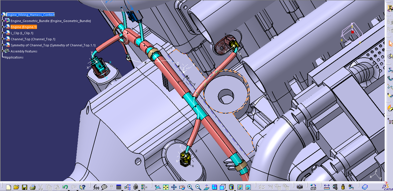Save the document with the floppy disk icon
The width and height of the screenshot is (393, 191).
click(25, 187)
